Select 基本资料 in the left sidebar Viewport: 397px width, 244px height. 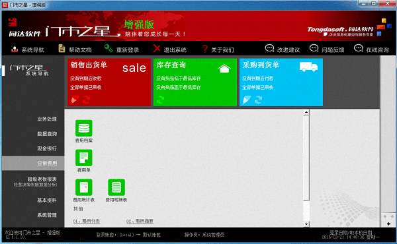47,200
